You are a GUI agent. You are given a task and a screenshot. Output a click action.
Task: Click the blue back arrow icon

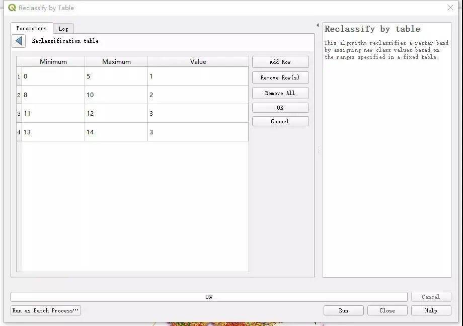(18, 41)
